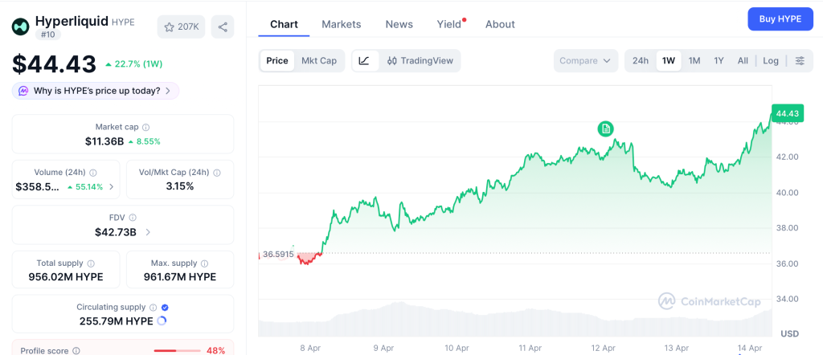
Task: Add Hyperliquid to watchlist via star button
Action: point(181,27)
